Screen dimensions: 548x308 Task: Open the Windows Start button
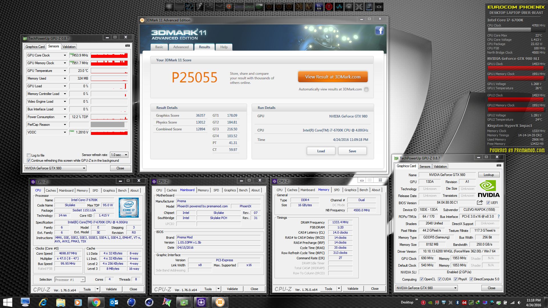click(8, 302)
